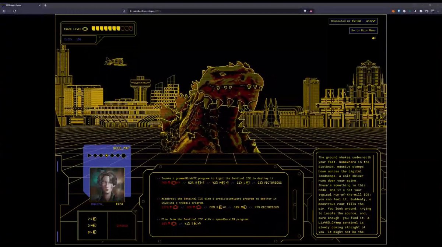The image size is (442, 247).
Task: Select the highlighted current node on the node map
Action: 106,156
